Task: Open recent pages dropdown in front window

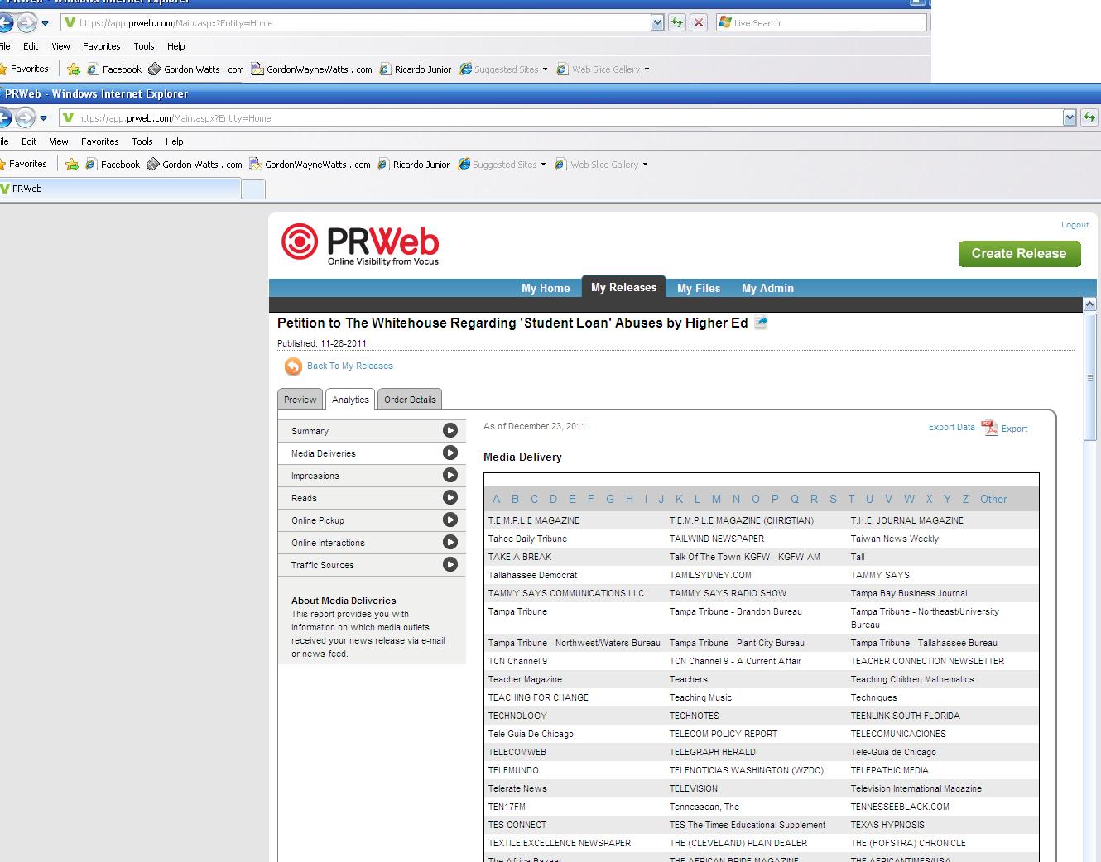Action: 44,117
